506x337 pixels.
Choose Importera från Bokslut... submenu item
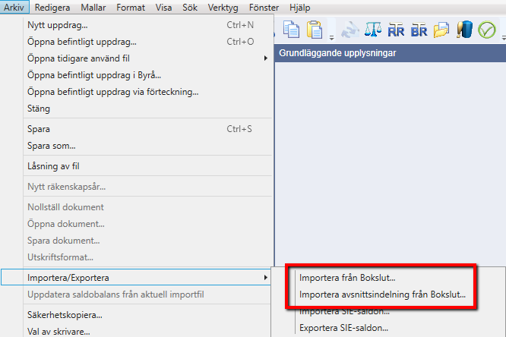[x=347, y=278]
